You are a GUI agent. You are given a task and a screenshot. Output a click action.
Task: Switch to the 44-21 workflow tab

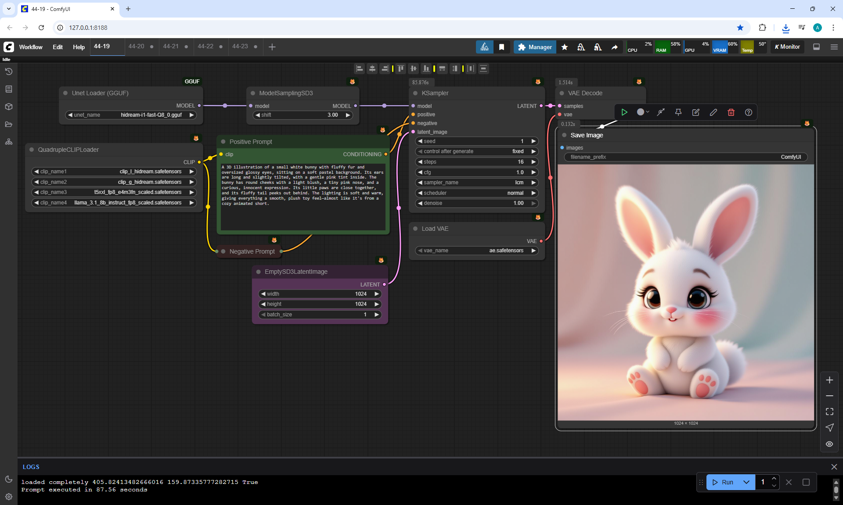tap(171, 47)
